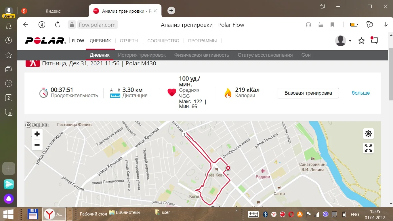The height and width of the screenshot is (221, 393).
Task: Click the больше link
Action: click(x=361, y=93)
